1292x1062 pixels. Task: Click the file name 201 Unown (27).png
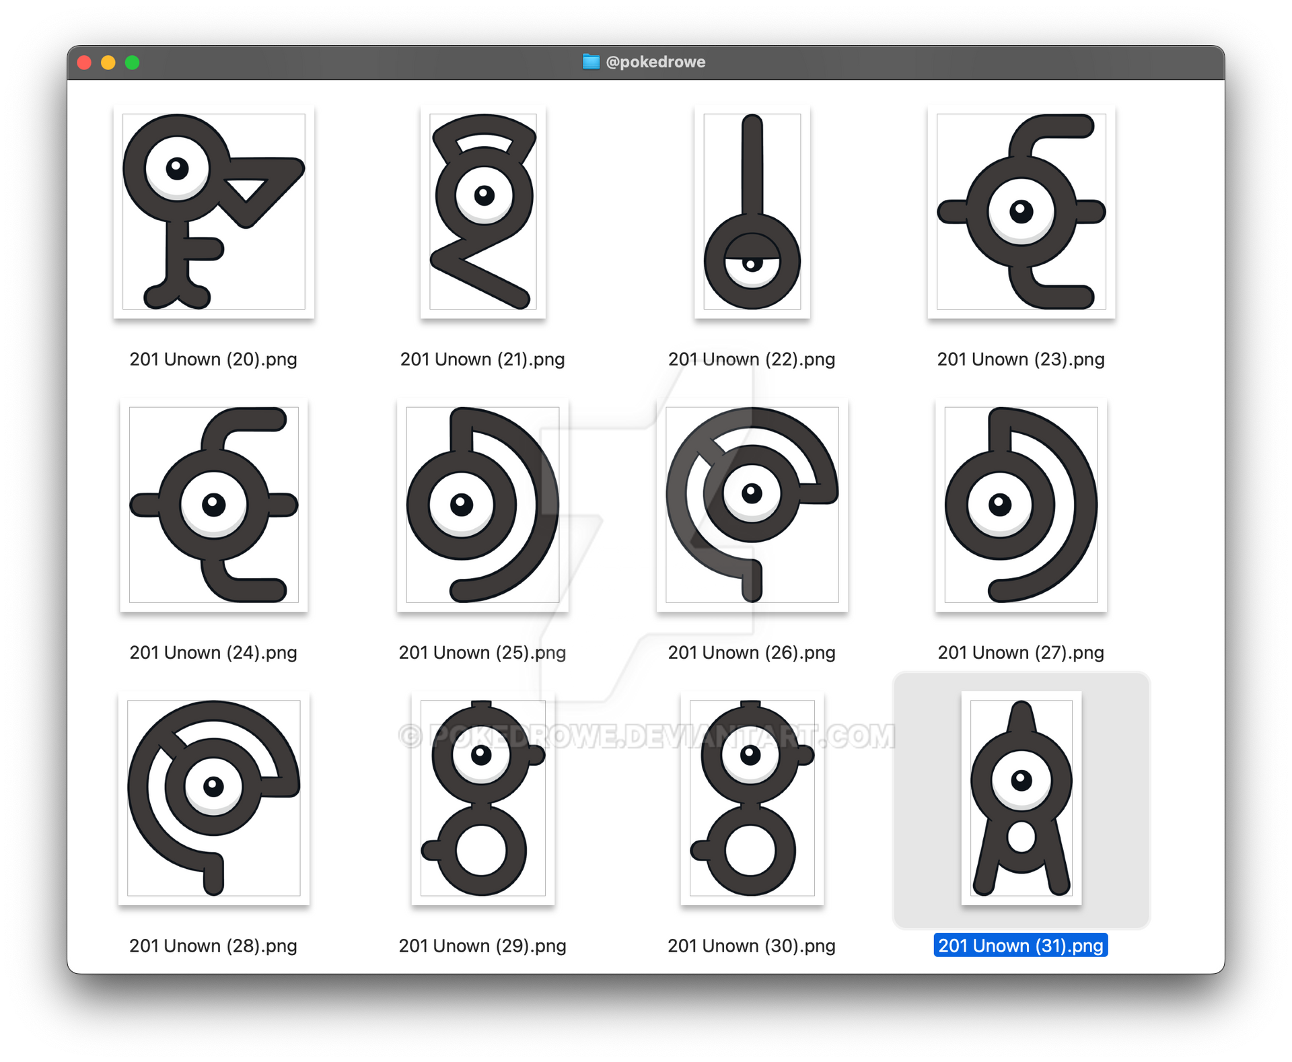coord(1021,653)
